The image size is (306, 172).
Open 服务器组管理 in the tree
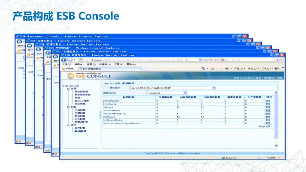(83, 95)
